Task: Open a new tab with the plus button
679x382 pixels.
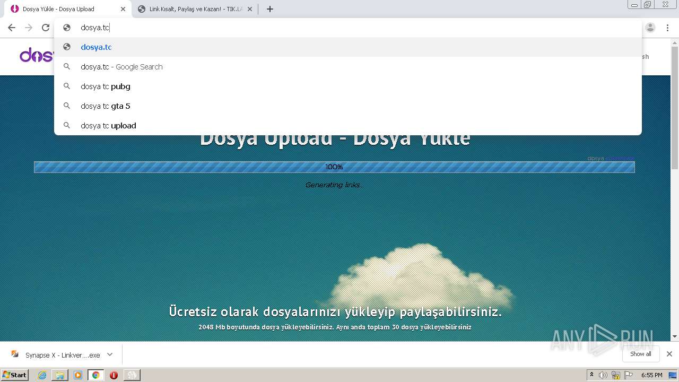Action: (x=269, y=9)
